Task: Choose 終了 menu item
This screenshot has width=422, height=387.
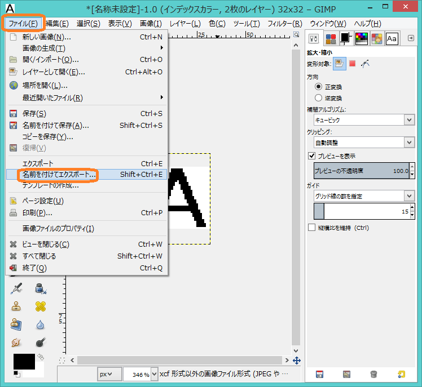Action: [86, 268]
